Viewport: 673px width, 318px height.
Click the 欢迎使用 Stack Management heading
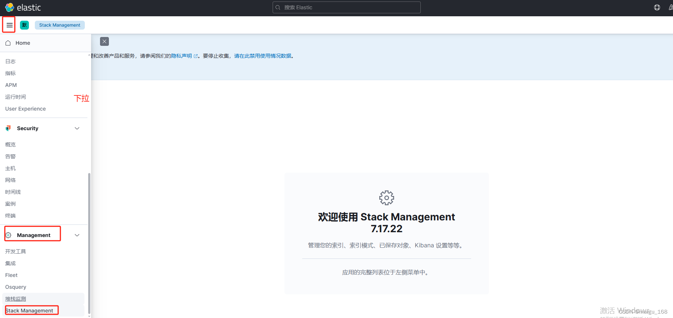pyautogui.click(x=387, y=223)
